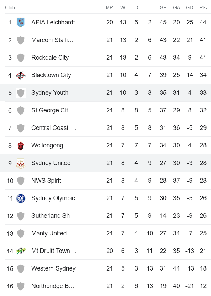Click the Wollongong club crest

[21, 145]
